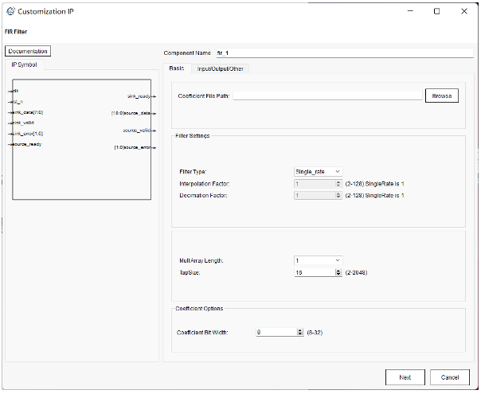The height and width of the screenshot is (394, 481).
Task: Click the Coefficient Bit Width spinner arrows
Action: click(299, 332)
